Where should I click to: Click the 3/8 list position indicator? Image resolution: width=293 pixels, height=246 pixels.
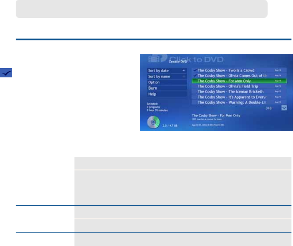(268, 108)
